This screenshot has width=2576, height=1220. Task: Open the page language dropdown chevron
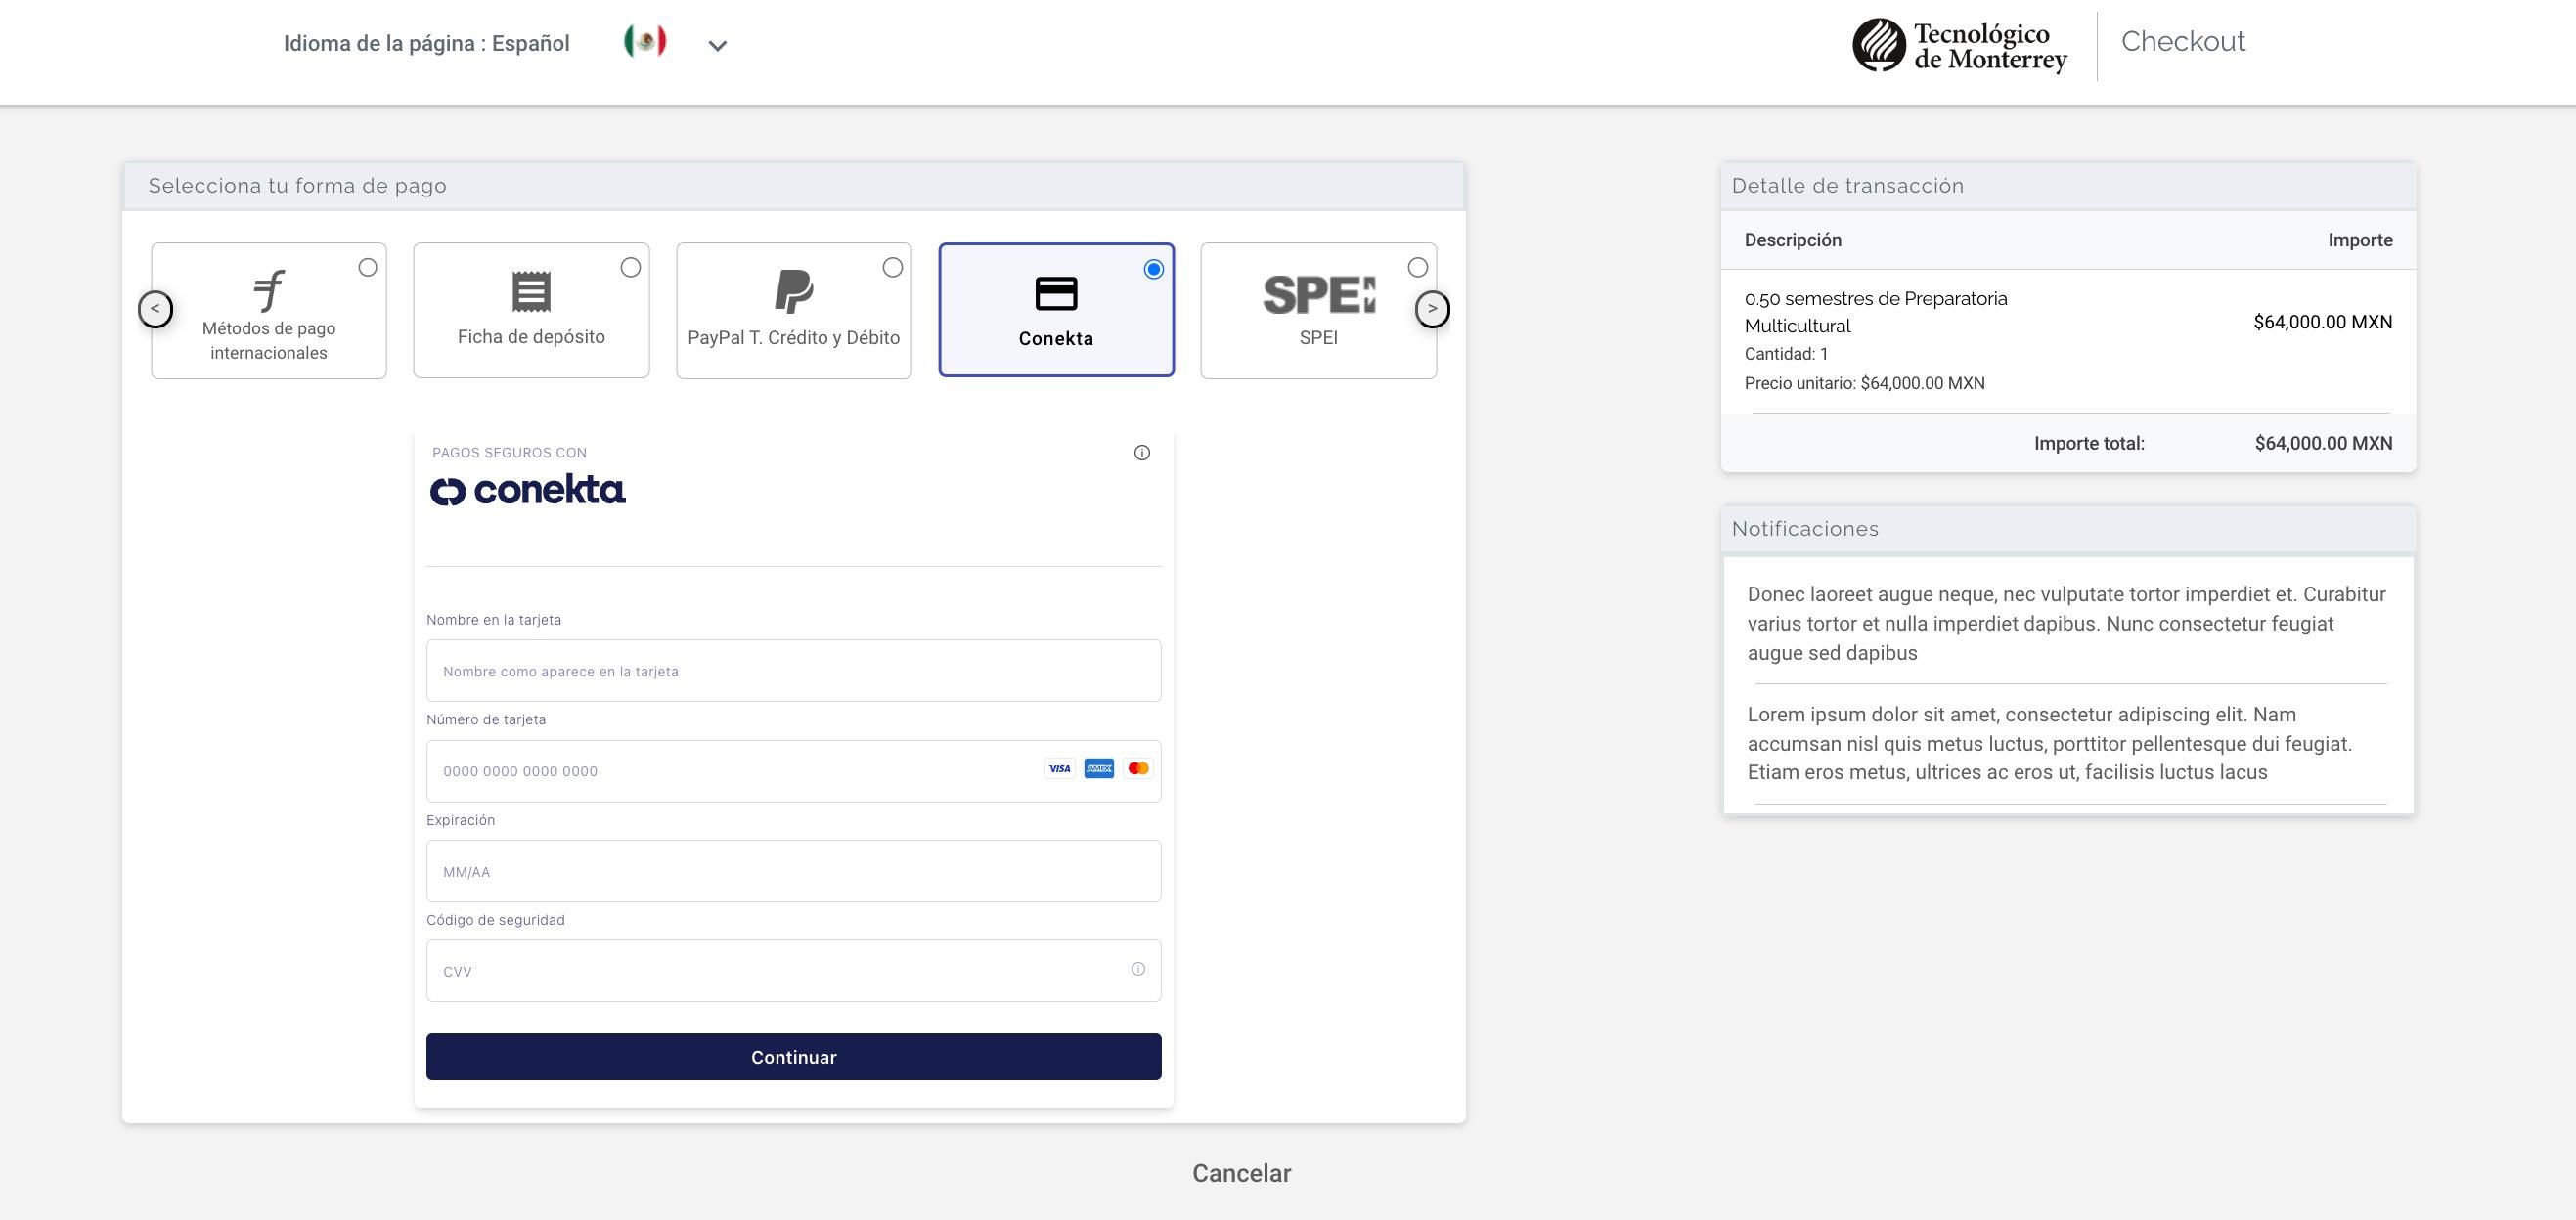point(717,46)
